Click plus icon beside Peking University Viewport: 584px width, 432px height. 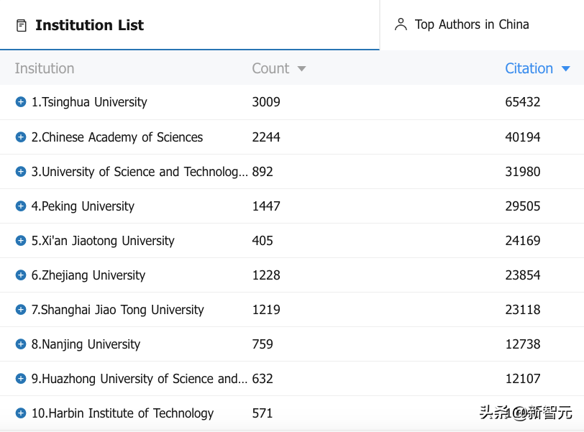tap(21, 206)
